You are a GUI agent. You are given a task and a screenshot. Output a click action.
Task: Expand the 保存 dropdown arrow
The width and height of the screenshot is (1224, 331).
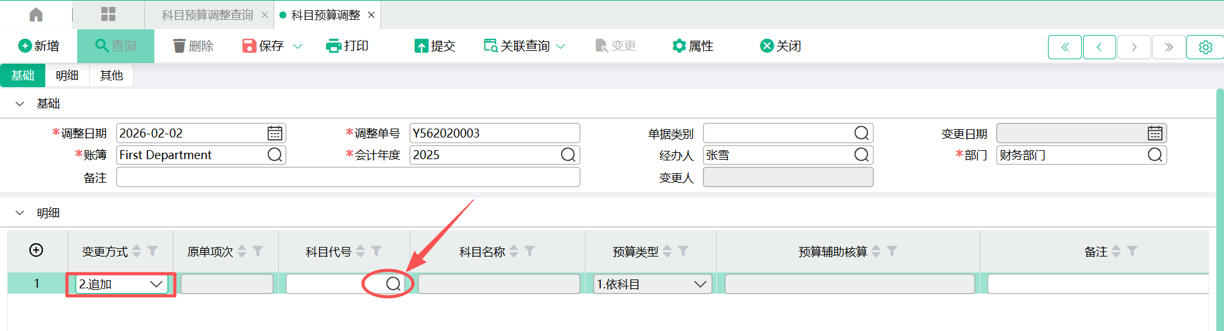click(x=297, y=46)
